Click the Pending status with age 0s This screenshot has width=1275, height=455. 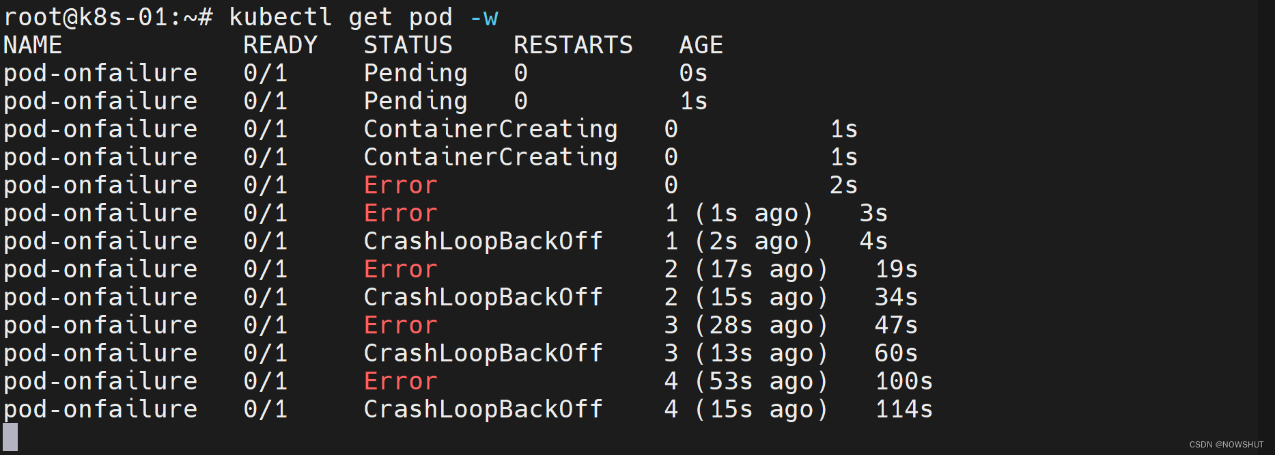pyautogui.click(x=415, y=73)
